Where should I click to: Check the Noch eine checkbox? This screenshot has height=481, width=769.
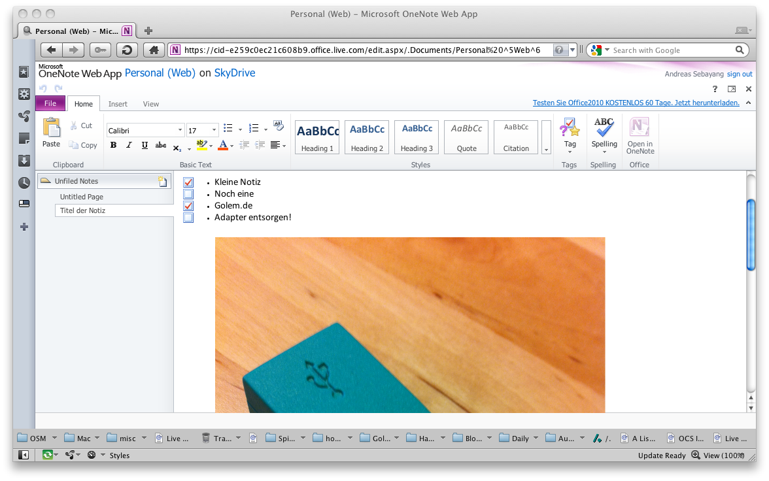(x=188, y=194)
